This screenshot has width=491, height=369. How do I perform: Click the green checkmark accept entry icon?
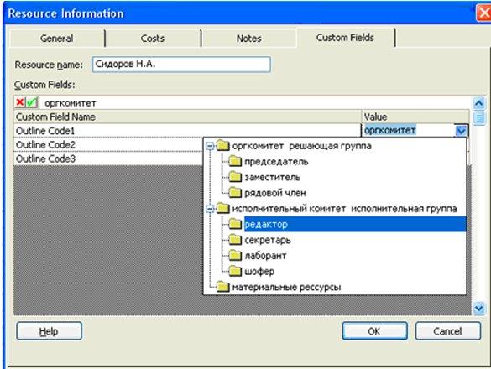click(x=32, y=102)
